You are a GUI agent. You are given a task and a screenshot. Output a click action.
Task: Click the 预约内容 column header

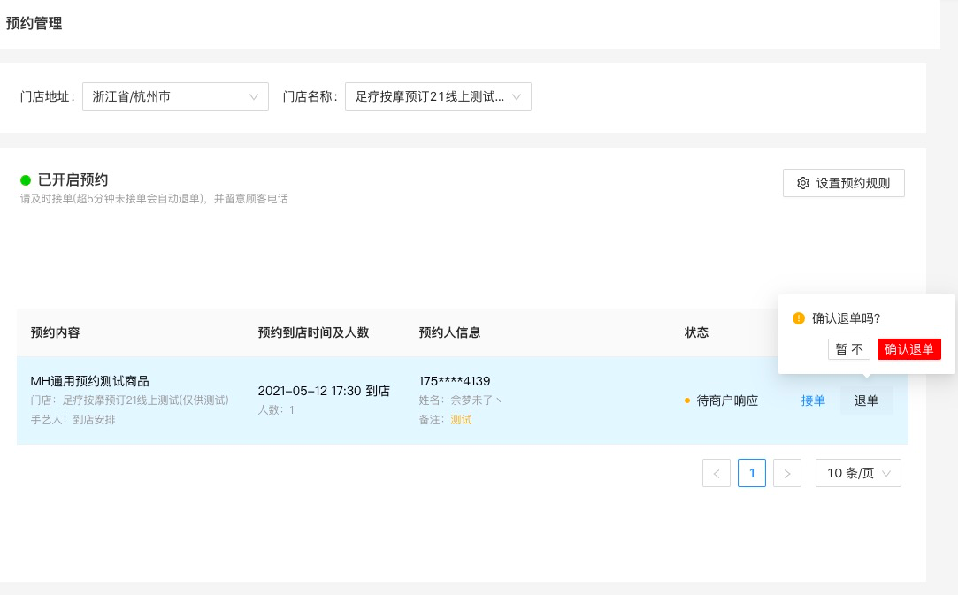click(x=56, y=332)
